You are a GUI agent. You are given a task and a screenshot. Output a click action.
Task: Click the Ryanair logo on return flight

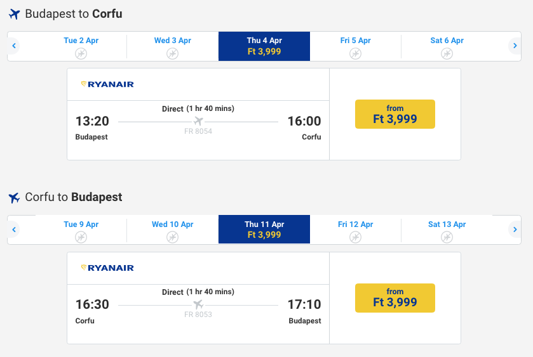[x=107, y=268]
